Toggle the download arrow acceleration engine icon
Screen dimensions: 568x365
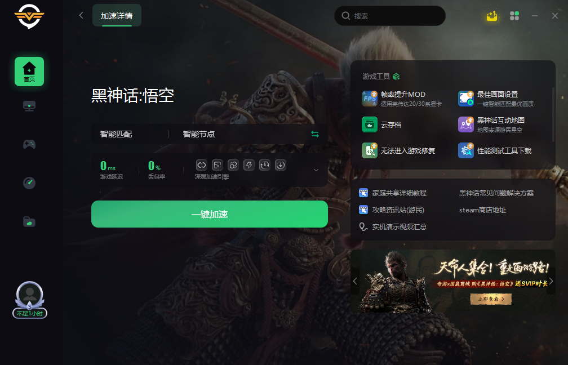tap(281, 165)
